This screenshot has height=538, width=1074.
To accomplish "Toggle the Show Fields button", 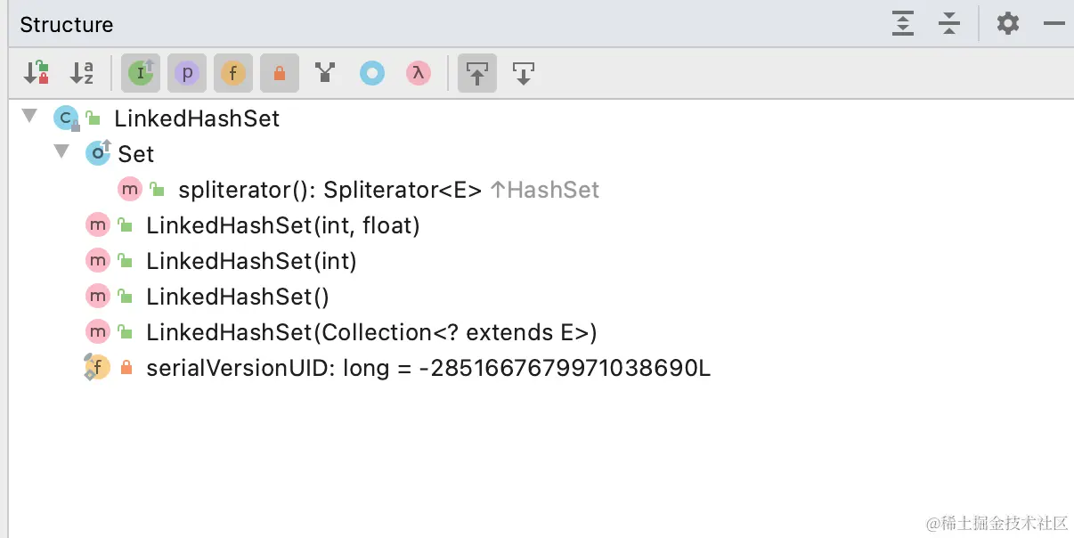I will (x=233, y=73).
